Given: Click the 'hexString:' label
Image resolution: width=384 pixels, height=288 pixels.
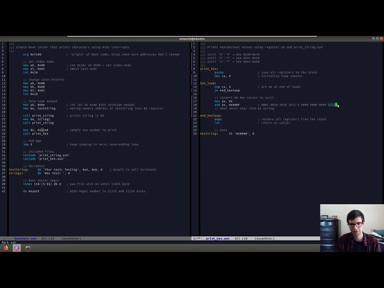Looking at the screenshot, I should tap(209, 133).
